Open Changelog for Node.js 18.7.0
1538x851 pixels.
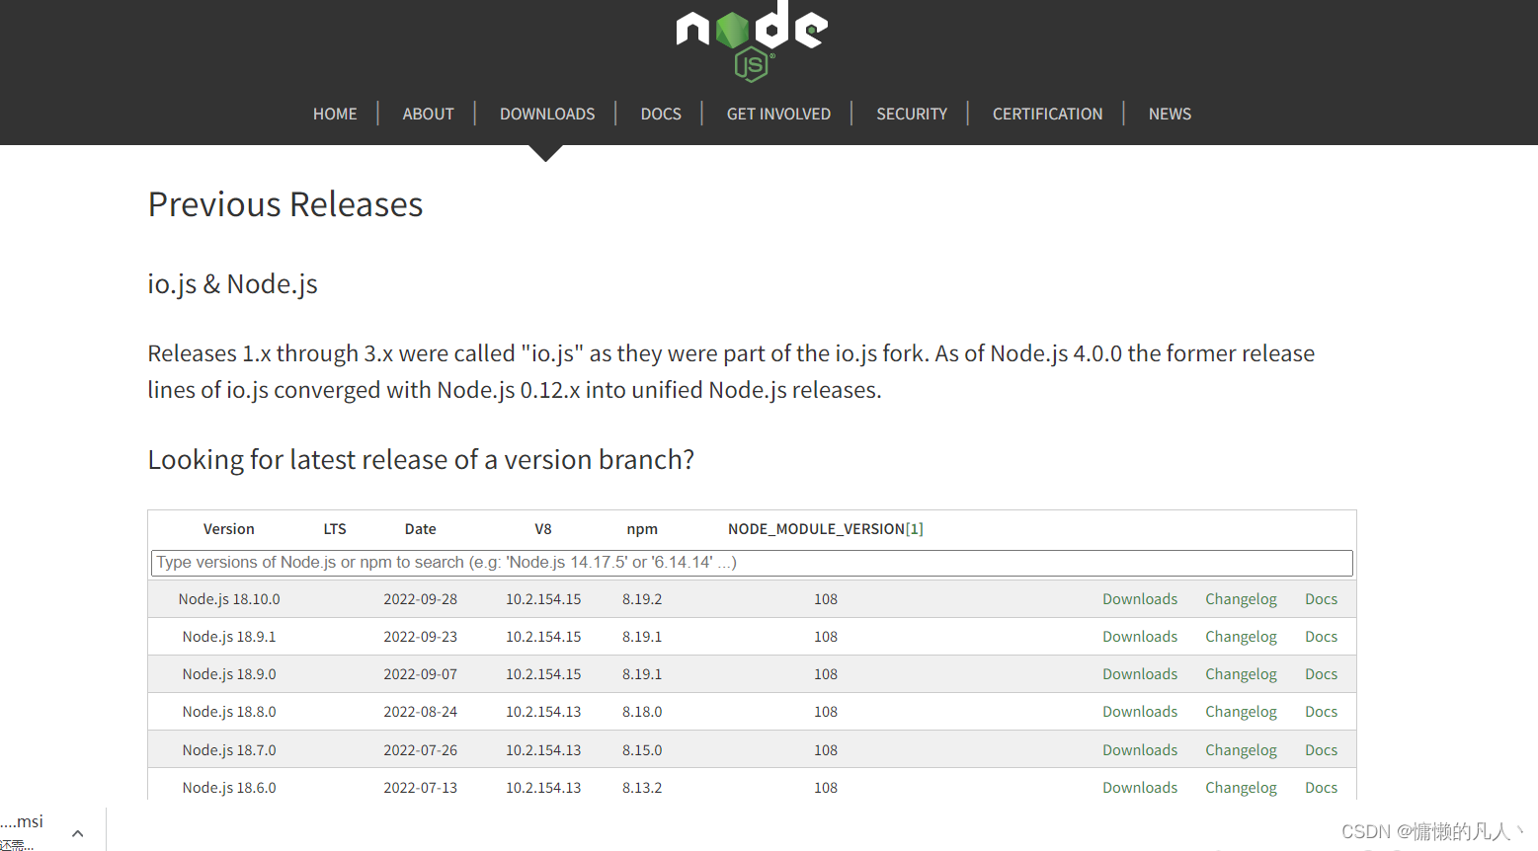point(1241,749)
